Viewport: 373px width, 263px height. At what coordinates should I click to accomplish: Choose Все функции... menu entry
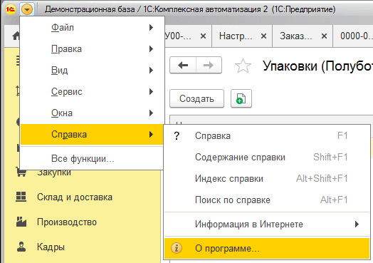click(92, 159)
